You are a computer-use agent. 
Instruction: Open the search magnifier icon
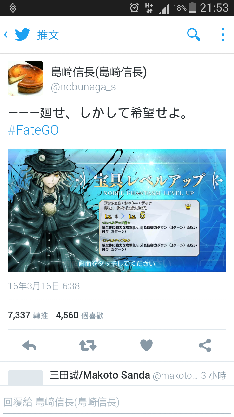[x=194, y=35]
